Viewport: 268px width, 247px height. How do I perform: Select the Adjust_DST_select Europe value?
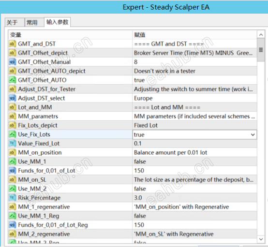[143, 99]
